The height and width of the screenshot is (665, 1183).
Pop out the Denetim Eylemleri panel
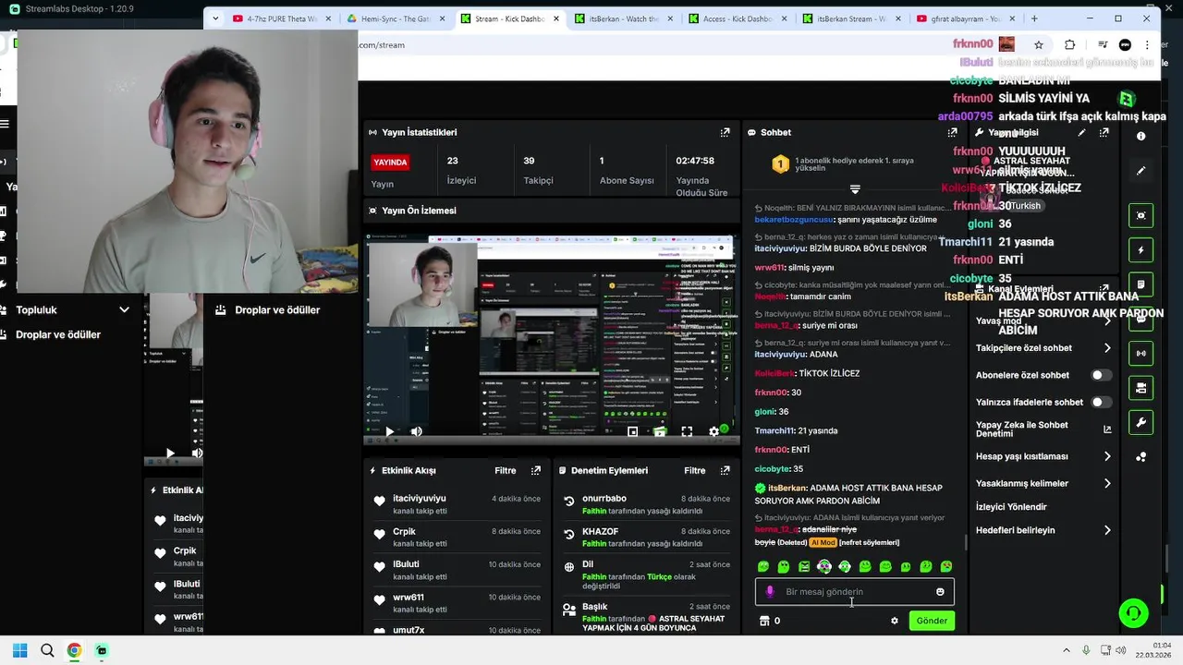(x=725, y=470)
